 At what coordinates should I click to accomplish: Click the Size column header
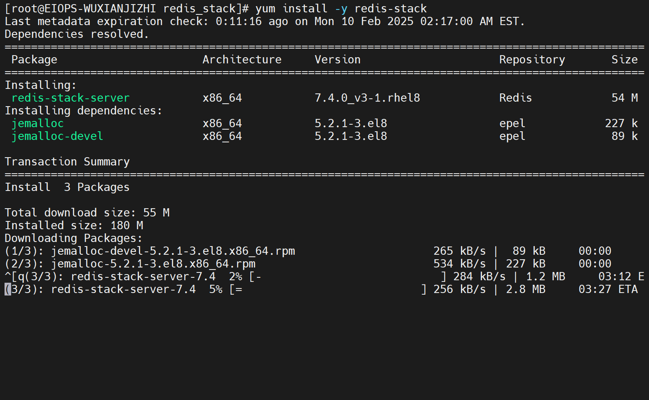624,60
